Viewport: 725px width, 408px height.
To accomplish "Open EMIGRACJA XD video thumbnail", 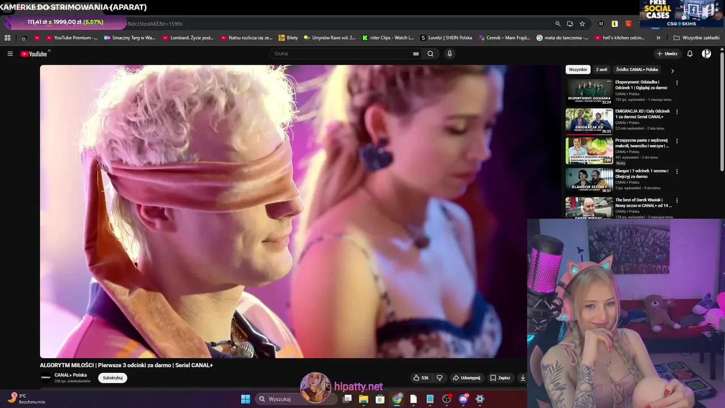I will point(589,121).
